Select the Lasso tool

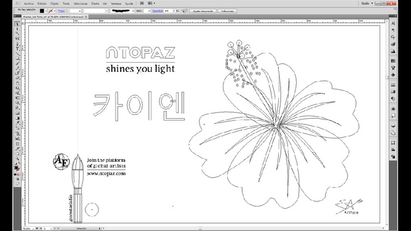[x=17, y=38]
